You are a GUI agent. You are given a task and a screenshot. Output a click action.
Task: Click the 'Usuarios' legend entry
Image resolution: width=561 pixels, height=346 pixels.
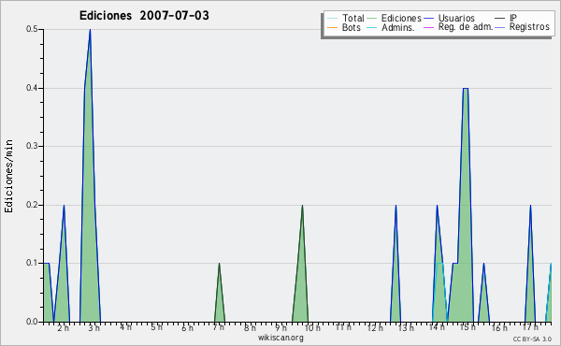pyautogui.click(x=456, y=18)
